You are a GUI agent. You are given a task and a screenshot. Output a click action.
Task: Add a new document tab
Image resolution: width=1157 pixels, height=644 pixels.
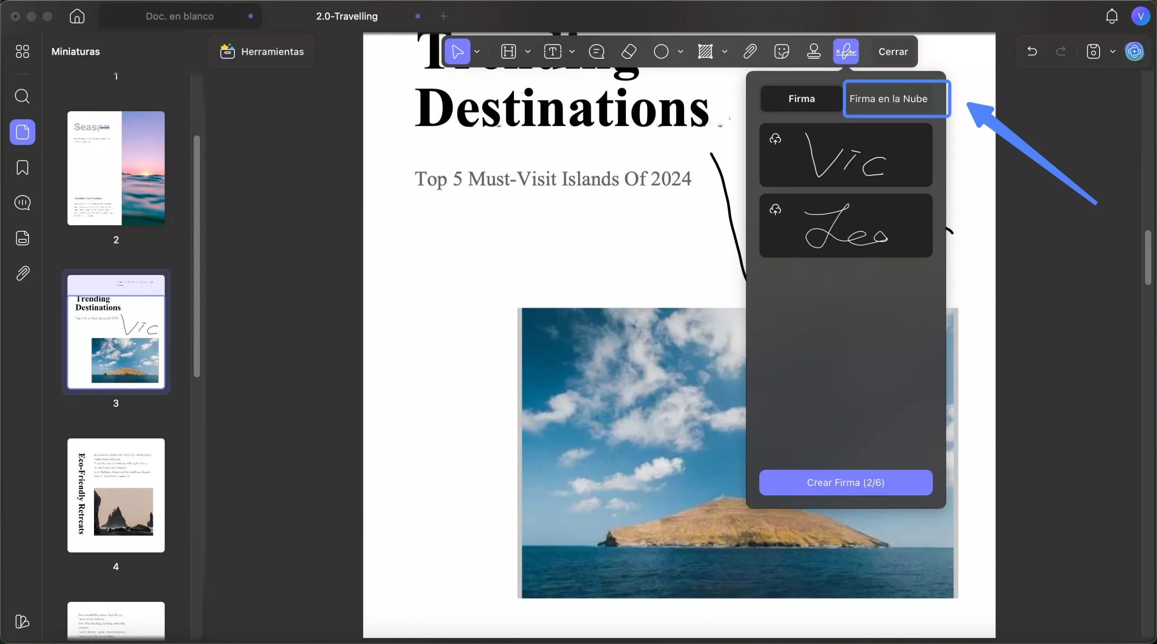pos(443,16)
